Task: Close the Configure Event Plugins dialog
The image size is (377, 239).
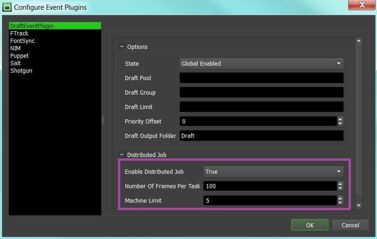Action: [x=361, y=5]
